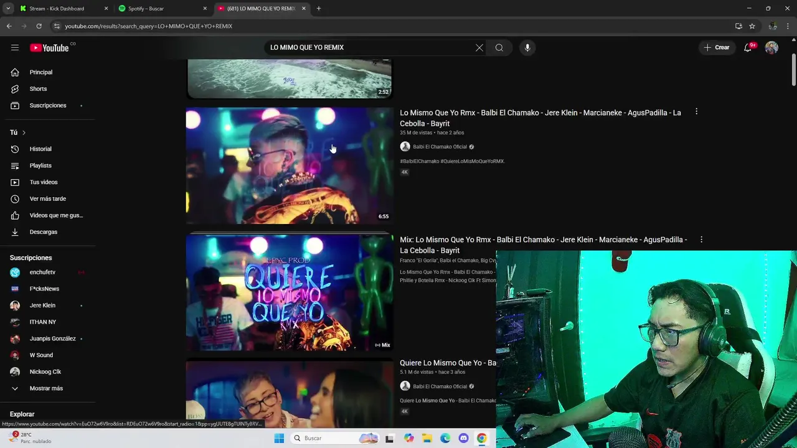Open Chrome menu three dots
797x448 pixels.
[x=788, y=26]
